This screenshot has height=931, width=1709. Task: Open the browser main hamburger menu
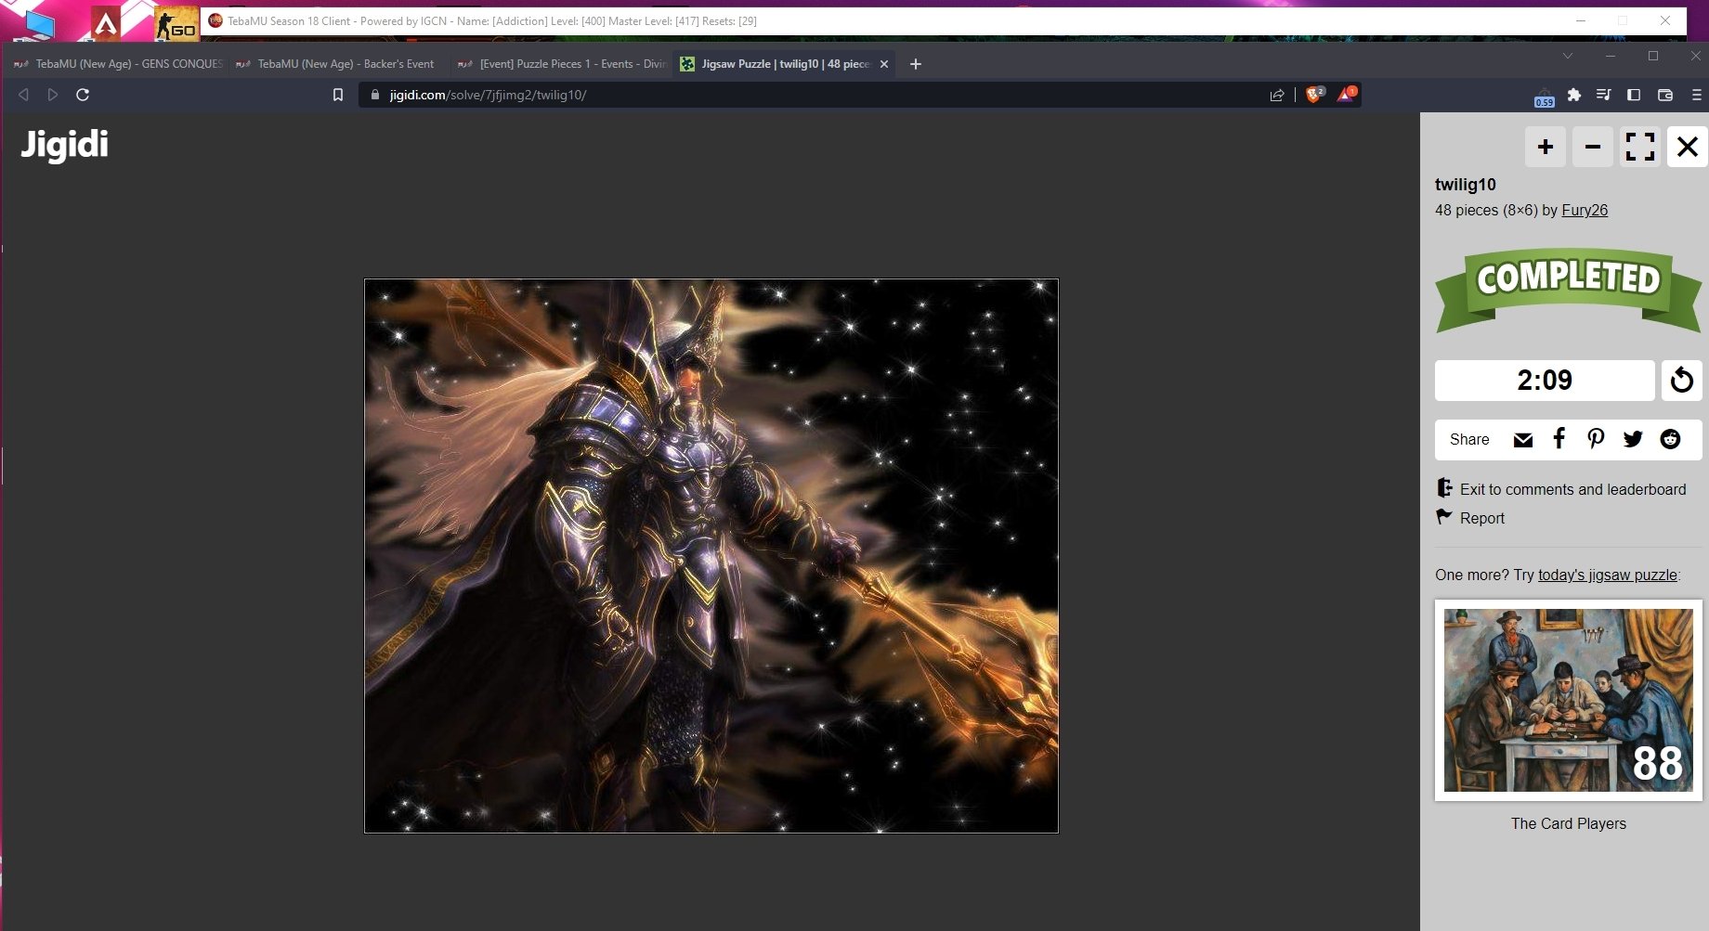pos(1696,95)
